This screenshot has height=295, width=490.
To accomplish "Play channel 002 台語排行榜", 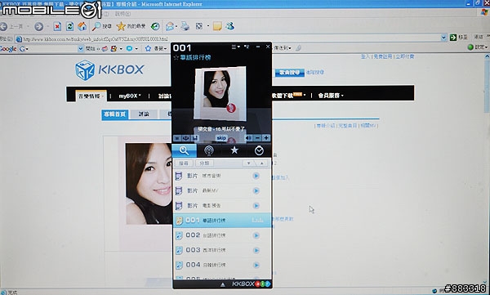I will pos(256,235).
